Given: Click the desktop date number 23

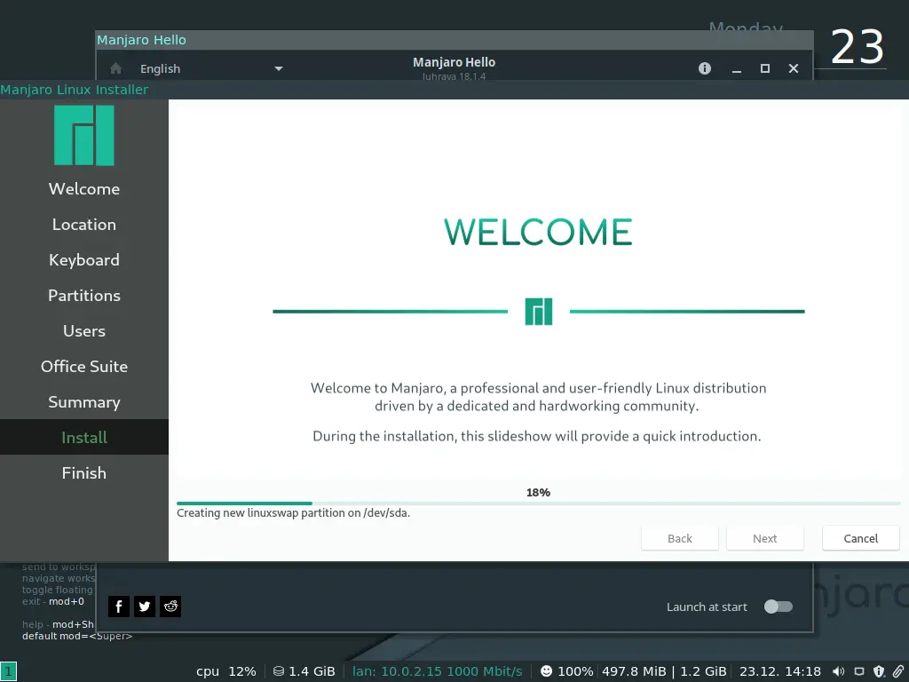Looking at the screenshot, I should [858, 47].
